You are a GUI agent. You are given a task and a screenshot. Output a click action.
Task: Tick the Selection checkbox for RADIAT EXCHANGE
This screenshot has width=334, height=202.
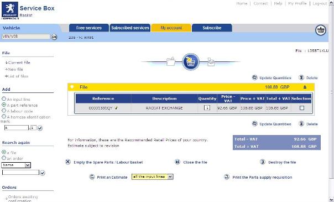click(x=301, y=108)
